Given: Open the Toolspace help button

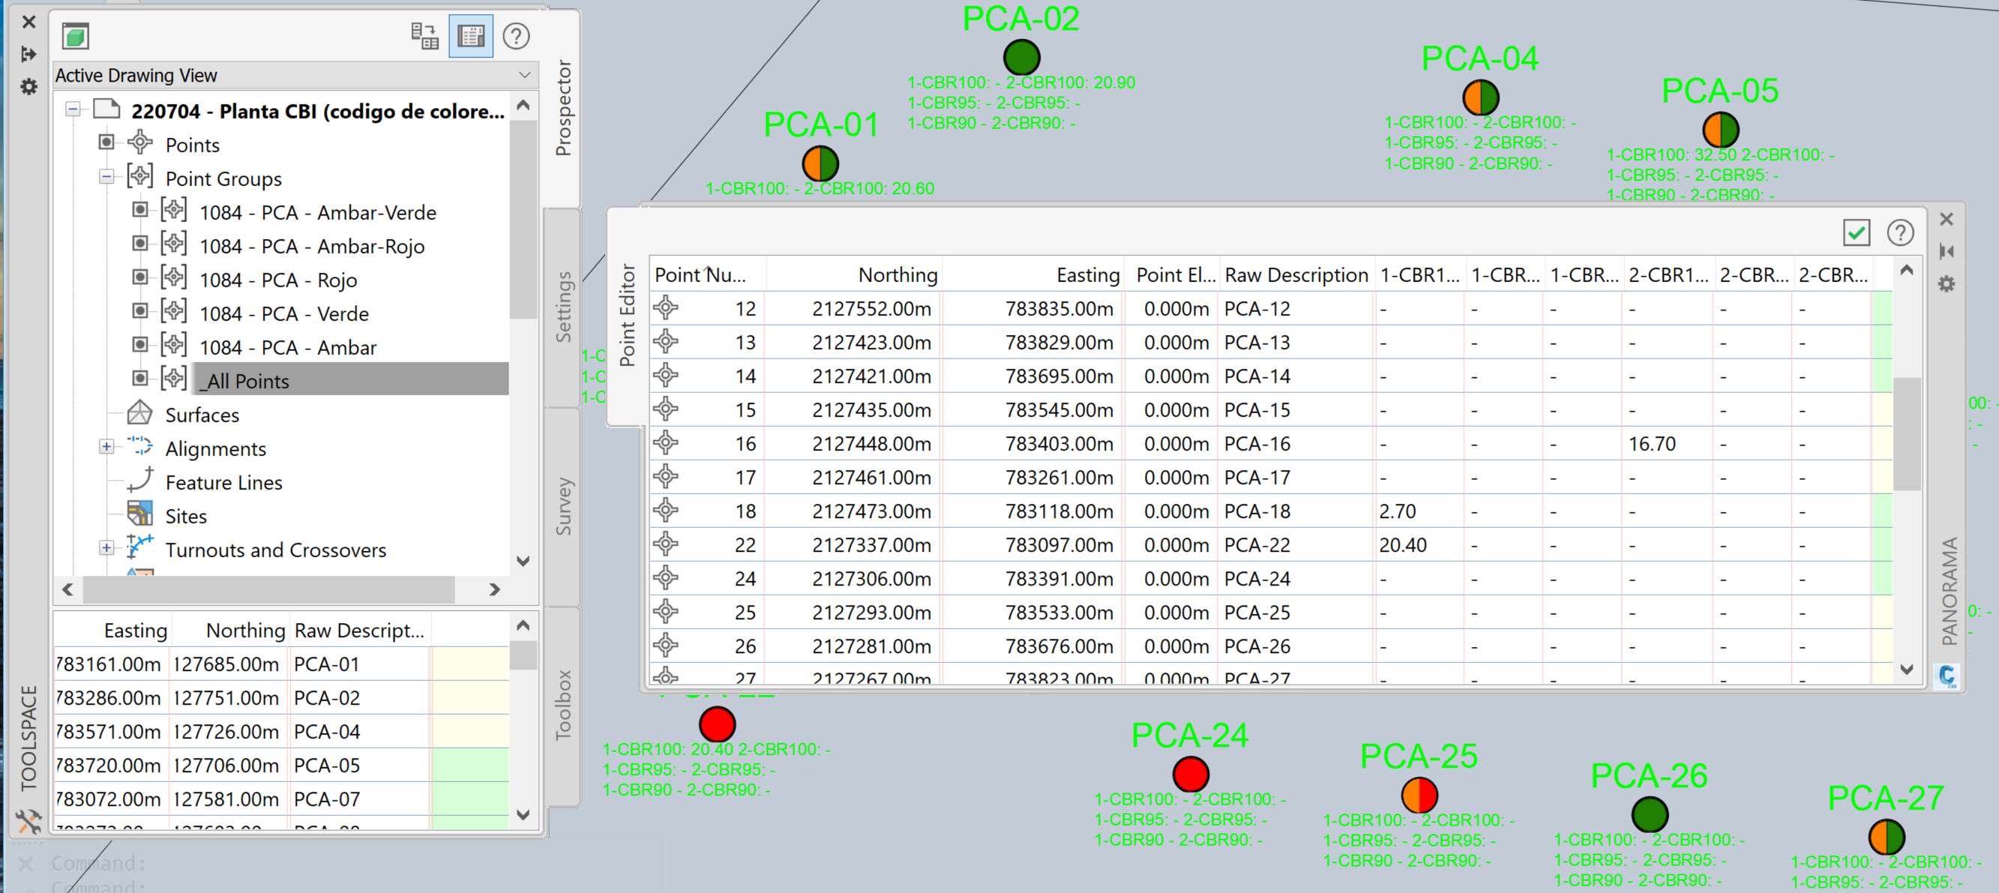Looking at the screenshot, I should tap(516, 36).
